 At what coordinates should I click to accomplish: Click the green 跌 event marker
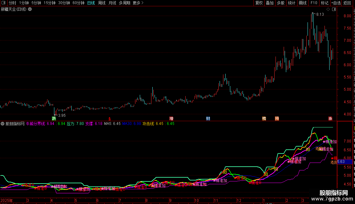[x=54, y=118]
